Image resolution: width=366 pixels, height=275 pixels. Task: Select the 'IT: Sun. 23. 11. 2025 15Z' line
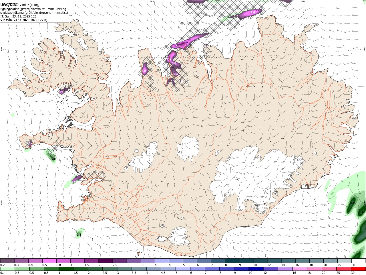pyautogui.click(x=18, y=16)
